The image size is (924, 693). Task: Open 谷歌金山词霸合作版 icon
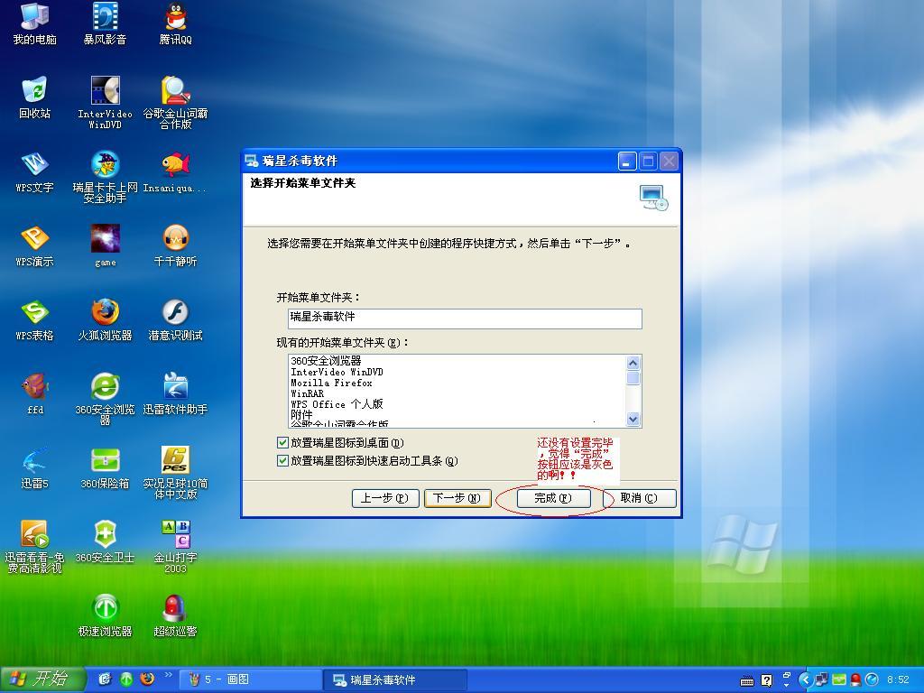(175, 103)
